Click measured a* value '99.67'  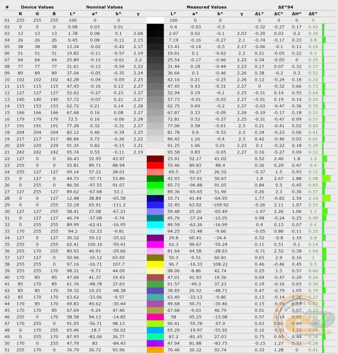(x=195, y=245)
